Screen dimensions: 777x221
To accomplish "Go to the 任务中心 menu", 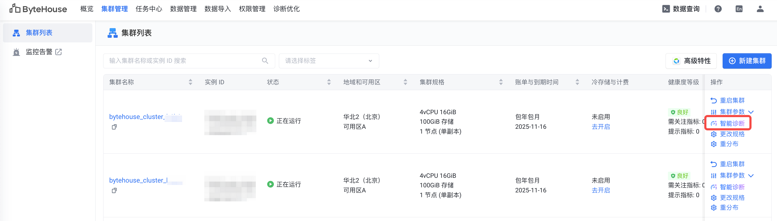I will tap(149, 9).
